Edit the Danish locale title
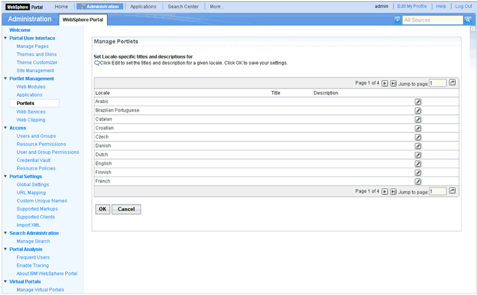 point(418,146)
